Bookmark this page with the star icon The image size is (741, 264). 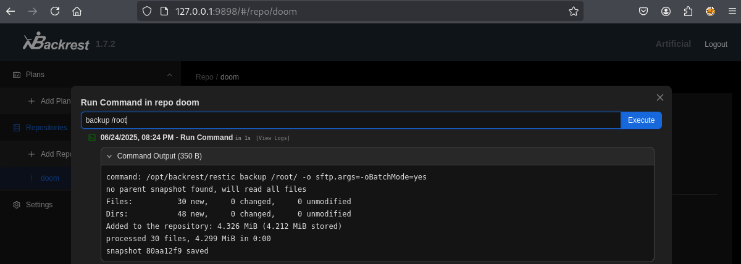click(x=573, y=11)
